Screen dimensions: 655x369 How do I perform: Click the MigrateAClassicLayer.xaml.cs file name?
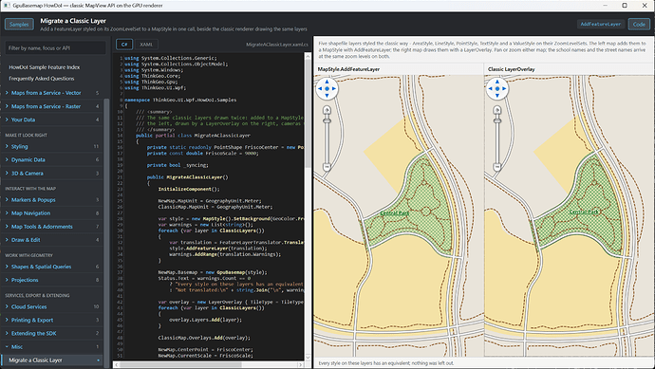coord(277,45)
